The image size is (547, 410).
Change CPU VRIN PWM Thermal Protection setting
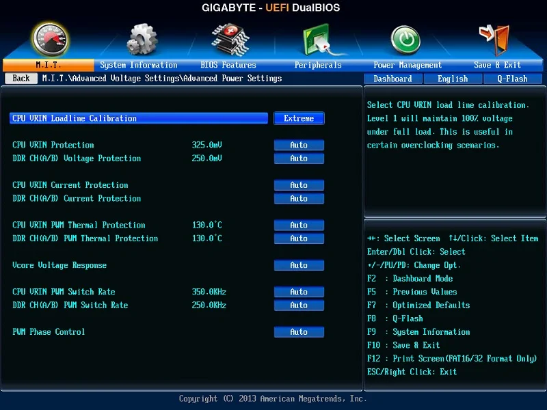tap(299, 225)
